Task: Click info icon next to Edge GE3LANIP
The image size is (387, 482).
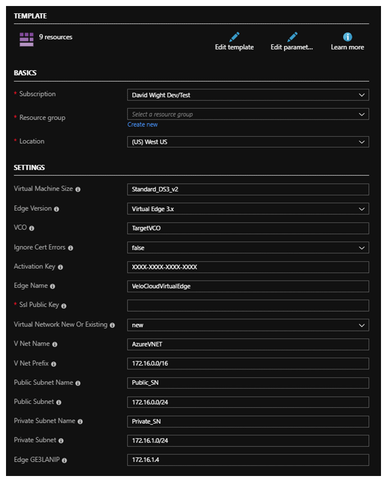Action: pos(64,460)
